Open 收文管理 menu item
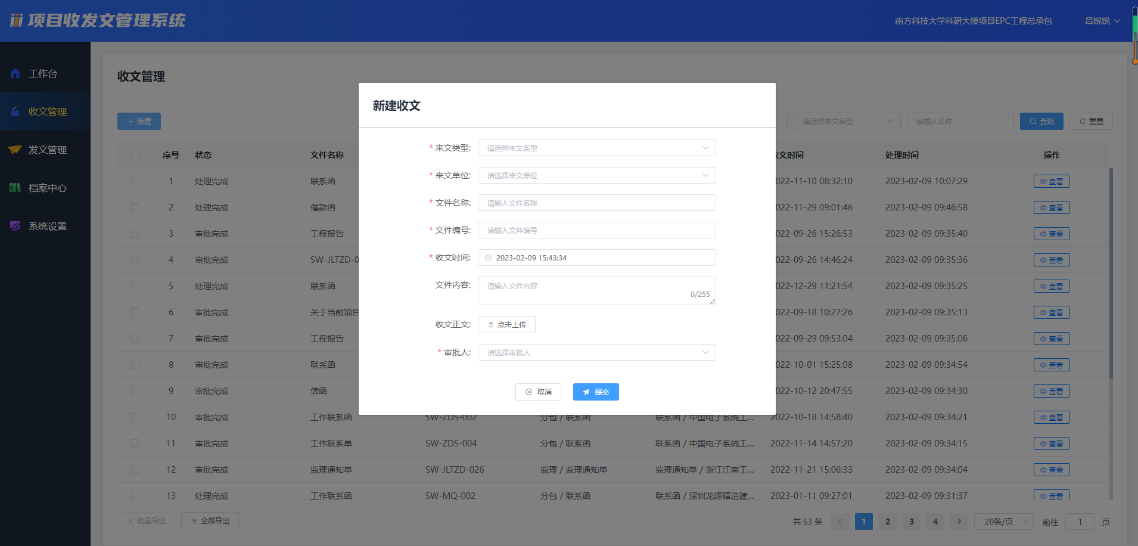Viewport: 1138px width, 546px height. [45, 111]
